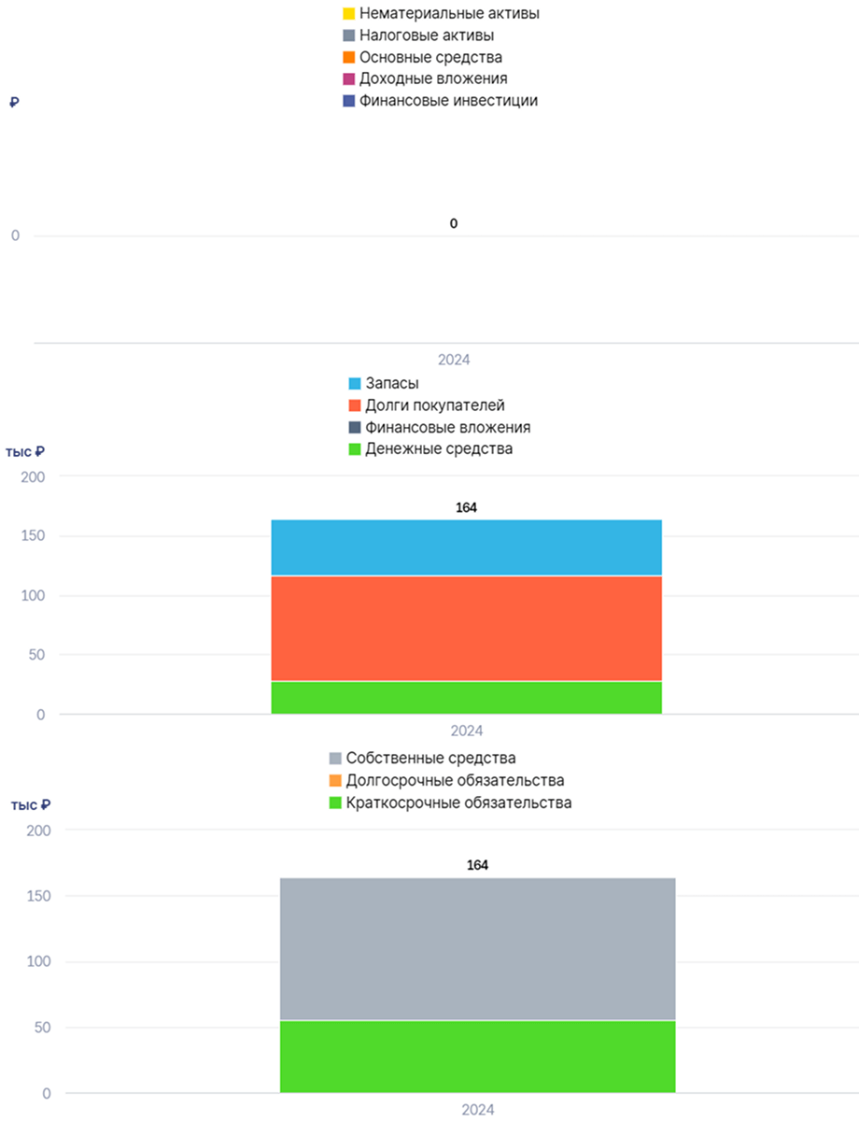
Task: Select the gray Собственные средства bar segment
Action: click(477, 948)
